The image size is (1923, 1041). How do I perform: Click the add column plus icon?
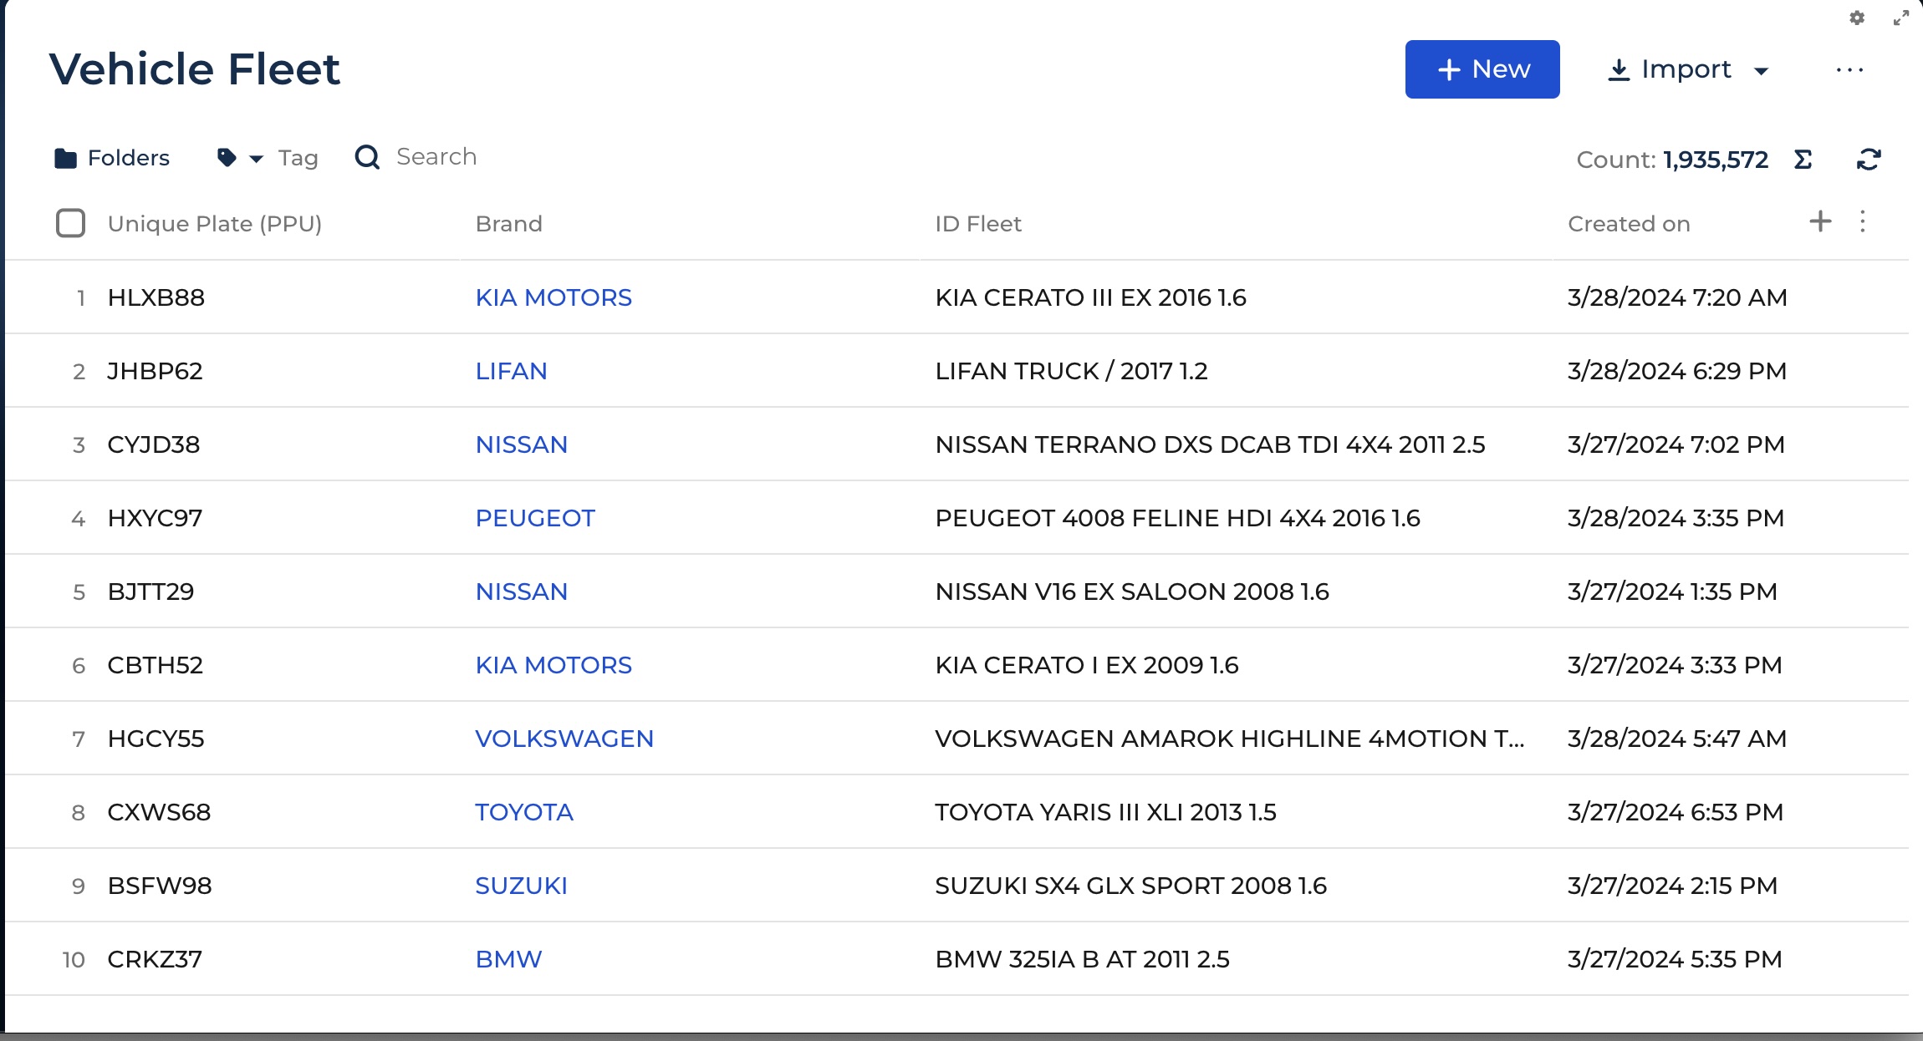(1820, 221)
